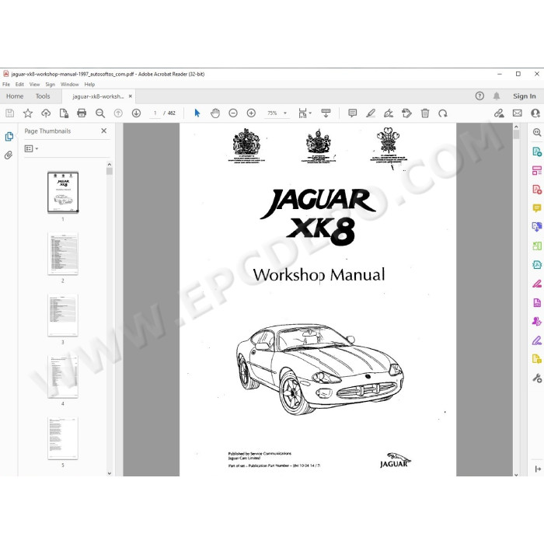544x544 pixels.
Task: Click the share with others icon
Action: point(535,113)
